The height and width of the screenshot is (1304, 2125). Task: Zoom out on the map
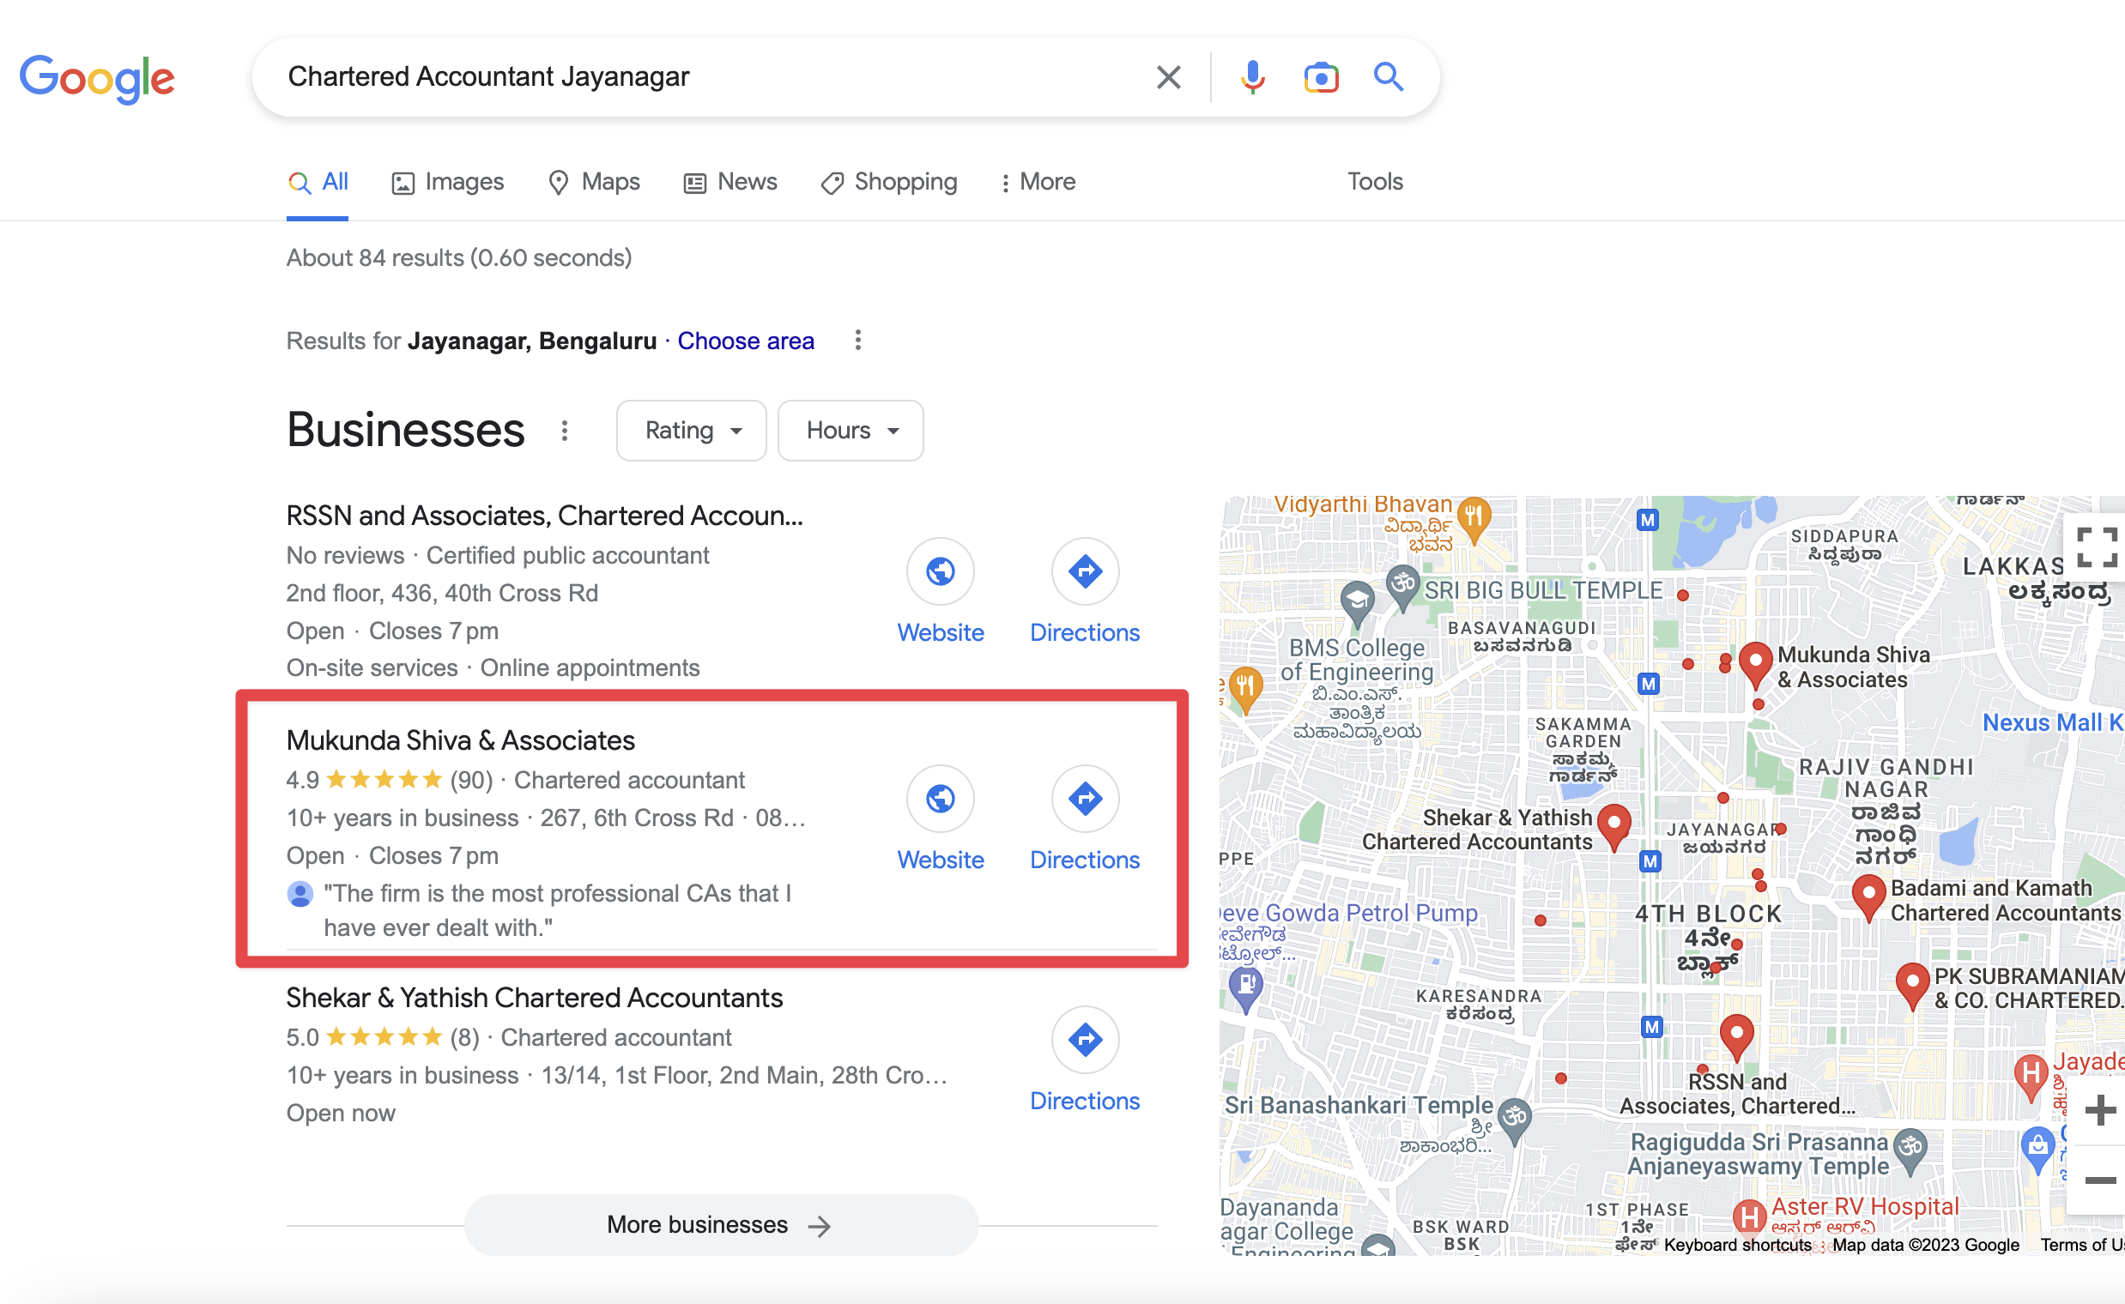tap(2099, 1180)
